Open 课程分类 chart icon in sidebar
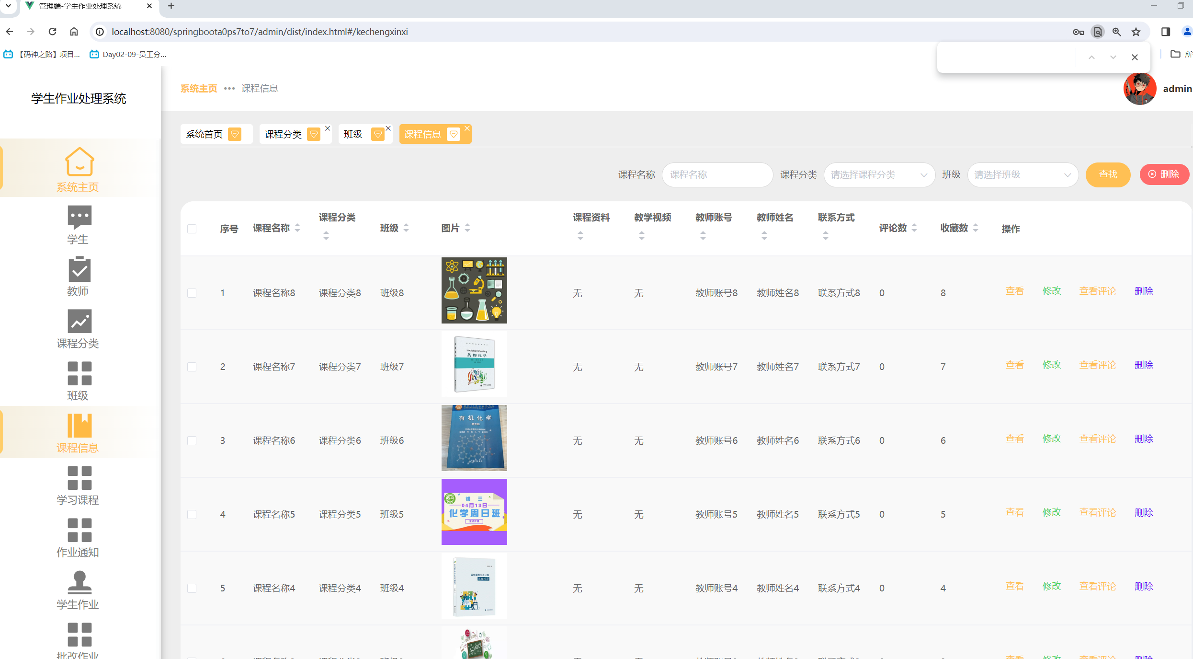This screenshot has width=1193, height=659. coord(79,321)
